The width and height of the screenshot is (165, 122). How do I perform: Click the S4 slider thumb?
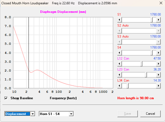(x=152, y=53)
